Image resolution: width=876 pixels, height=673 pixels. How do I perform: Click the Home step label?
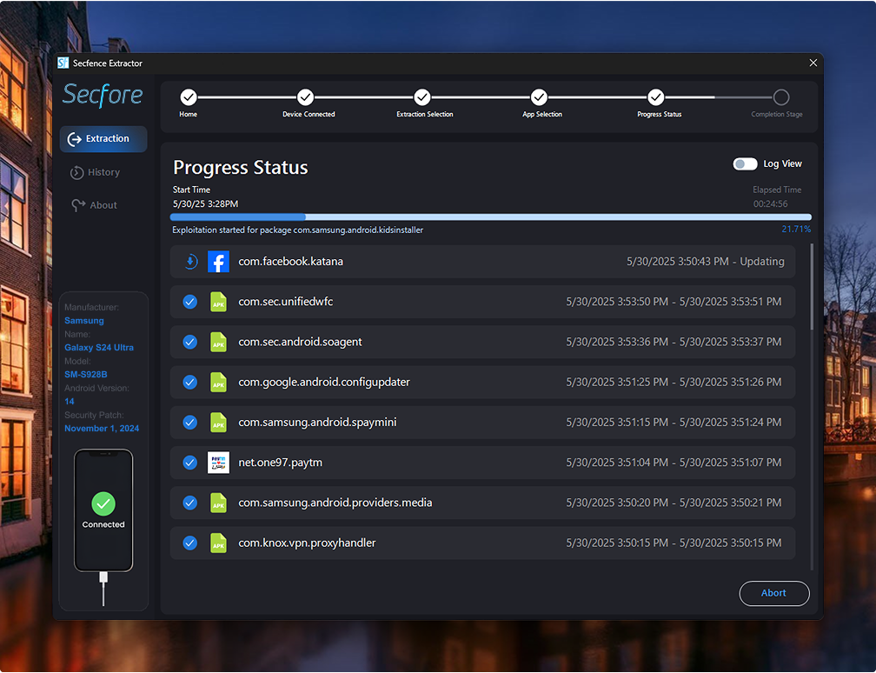coord(189,115)
